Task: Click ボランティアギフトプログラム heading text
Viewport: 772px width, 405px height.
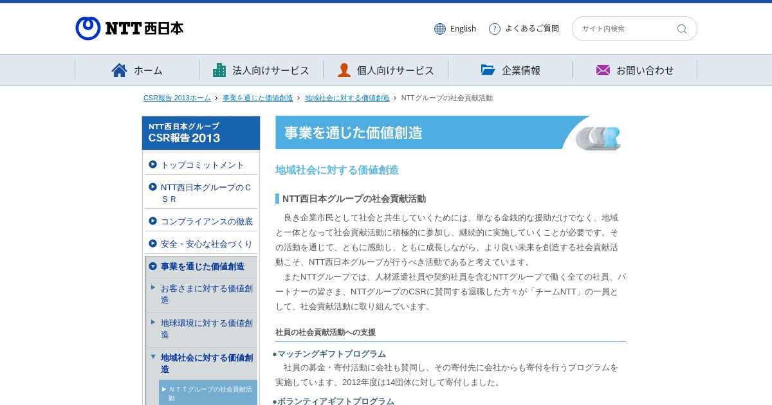Action: tap(336, 401)
